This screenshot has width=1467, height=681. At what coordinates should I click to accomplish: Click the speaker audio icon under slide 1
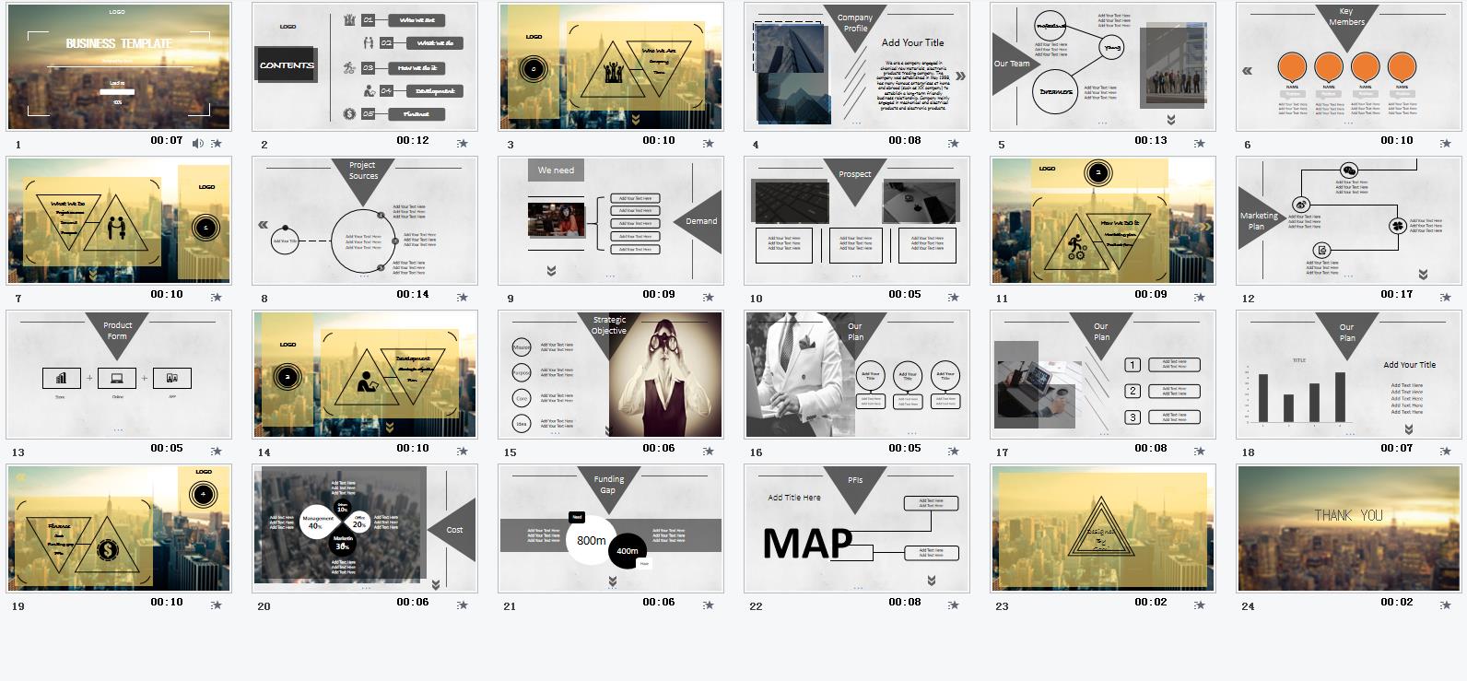click(x=198, y=143)
